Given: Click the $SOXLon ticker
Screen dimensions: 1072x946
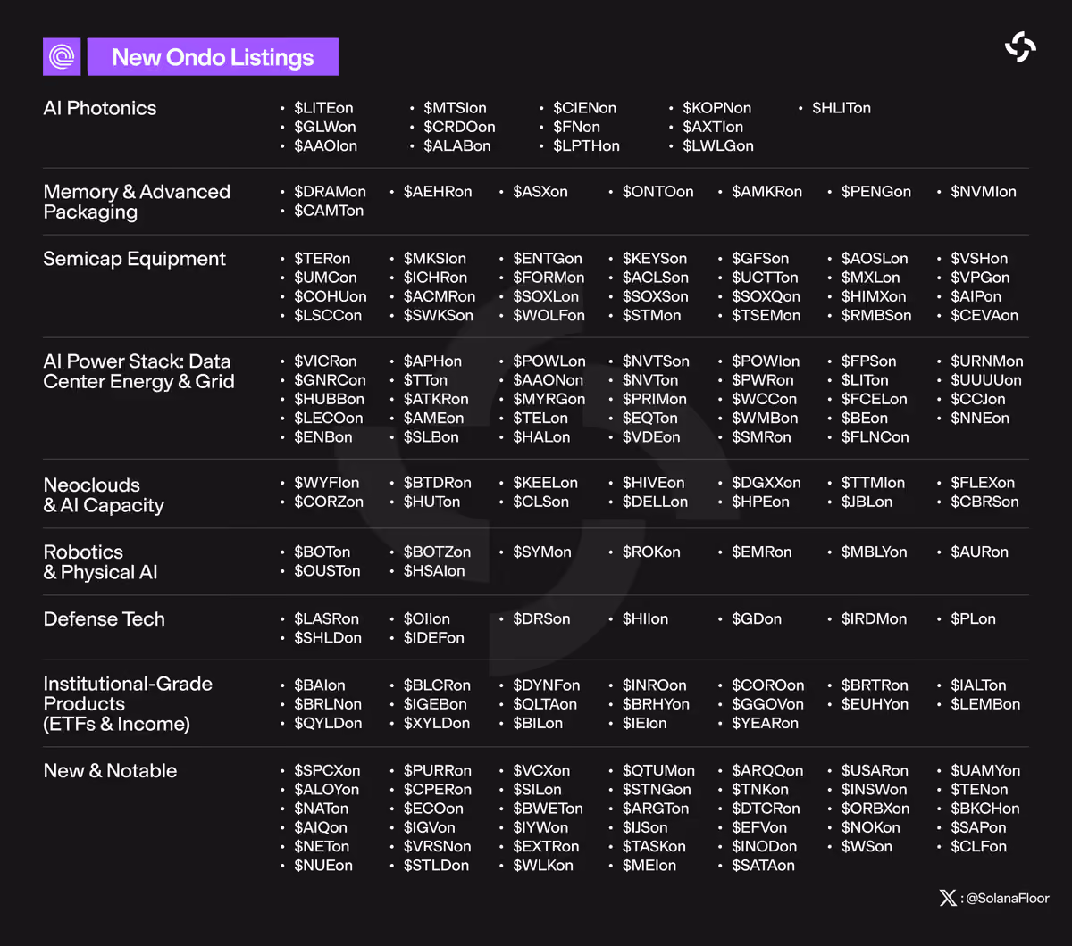Looking at the screenshot, I should (546, 296).
